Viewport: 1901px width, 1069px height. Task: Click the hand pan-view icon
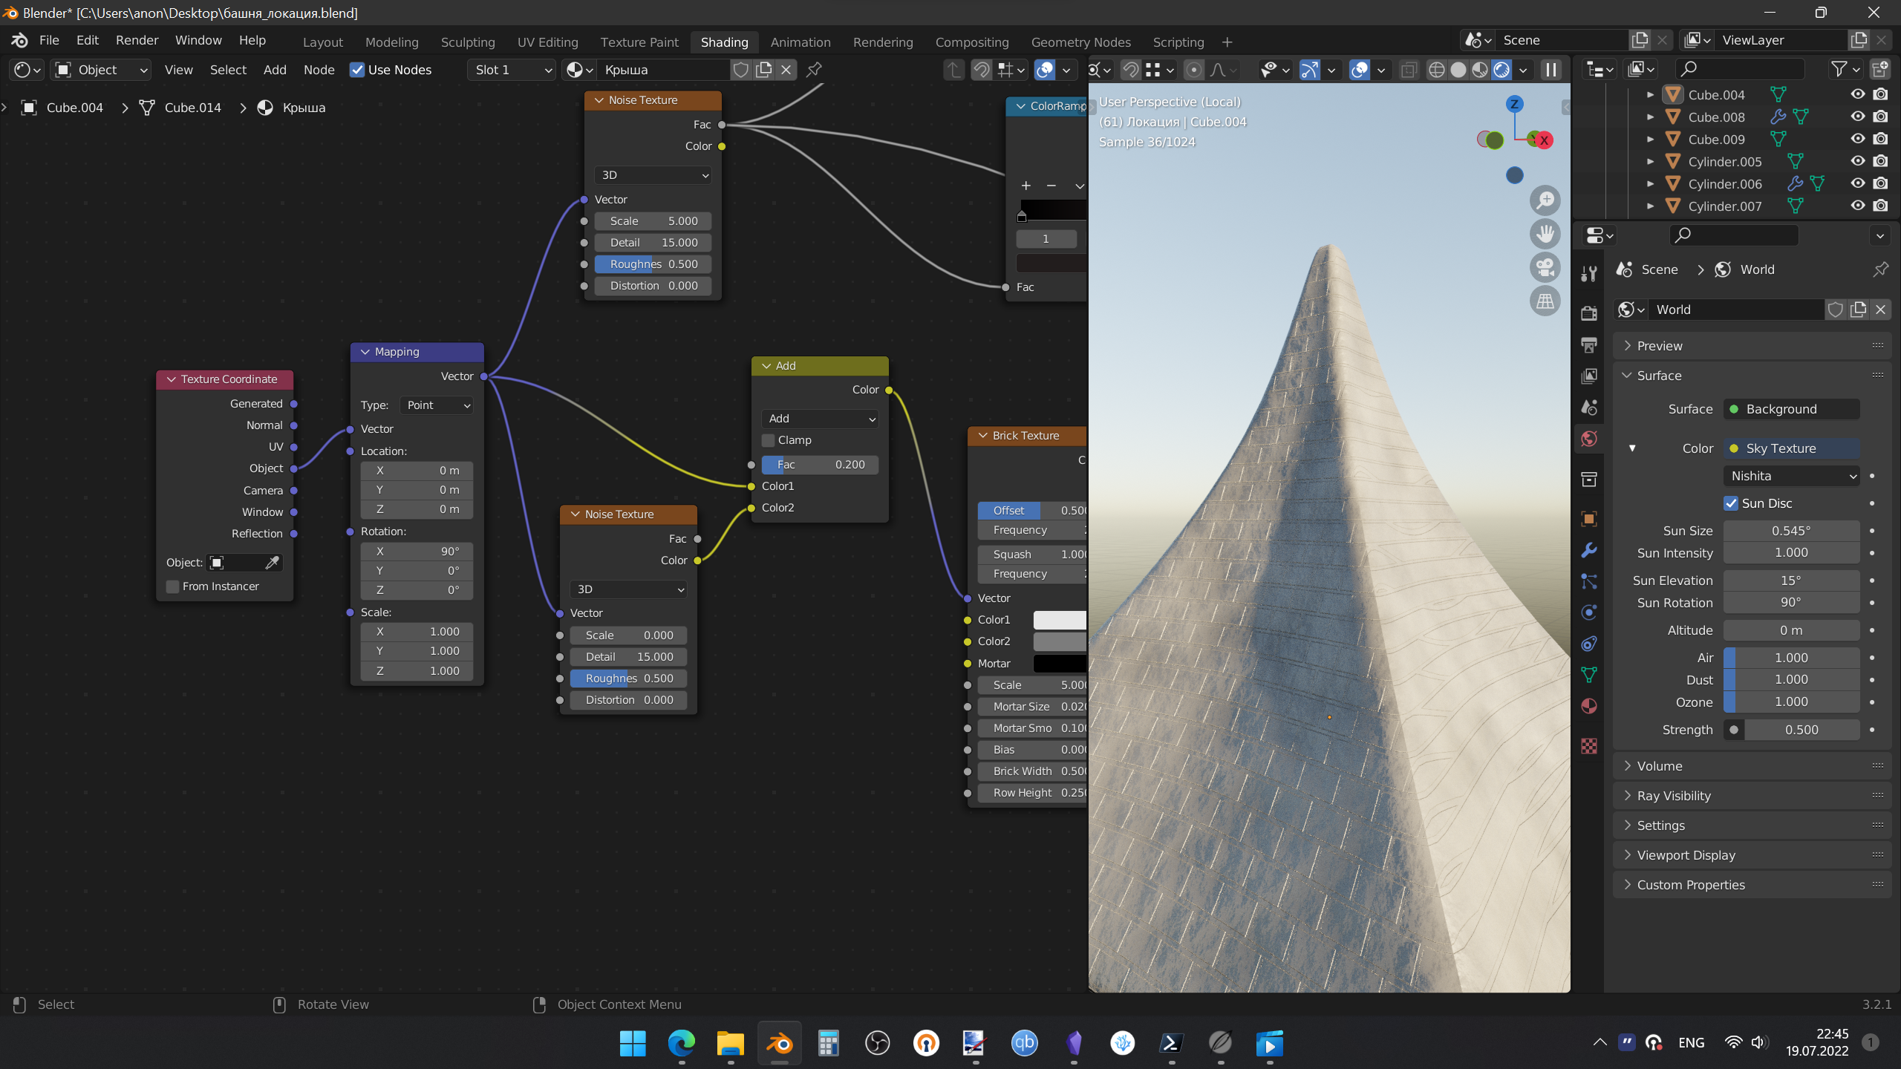(x=1545, y=234)
